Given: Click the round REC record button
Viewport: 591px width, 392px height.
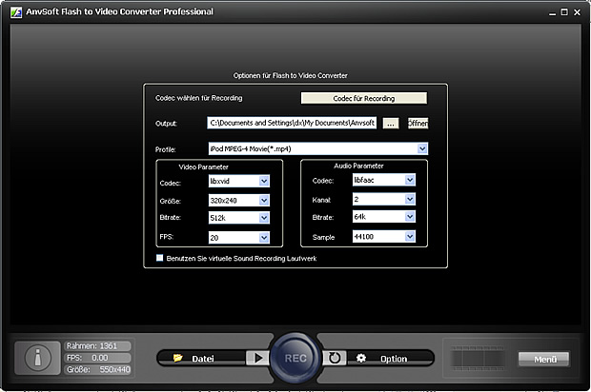Looking at the screenshot, I should (x=295, y=358).
